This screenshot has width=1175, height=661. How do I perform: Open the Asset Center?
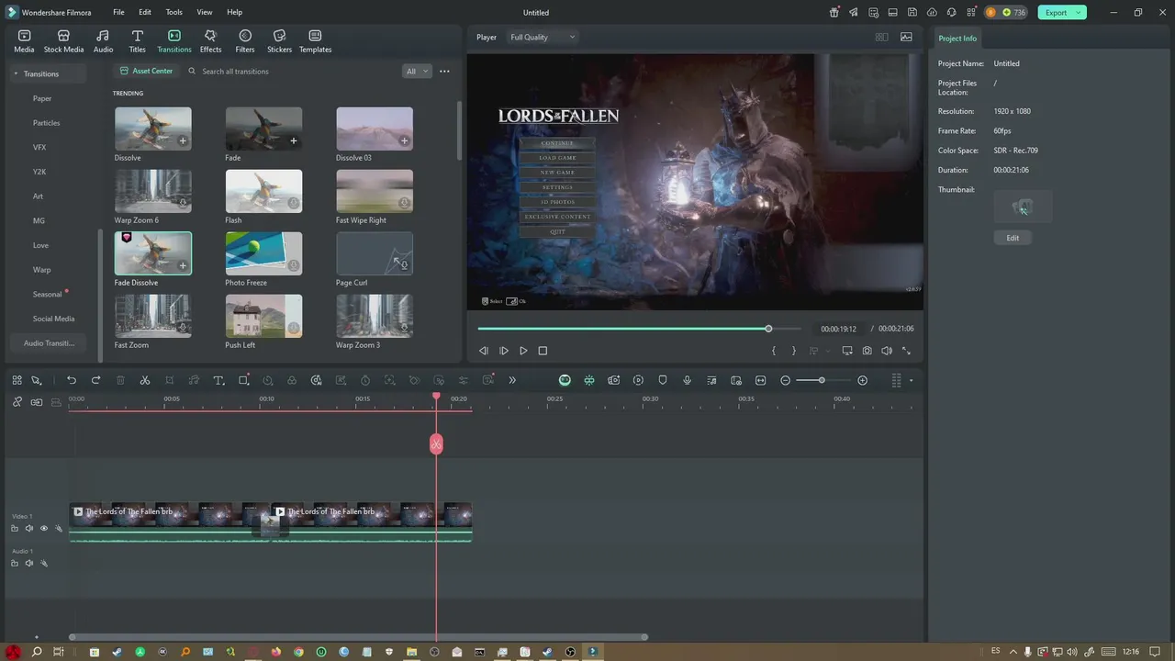[146, 71]
